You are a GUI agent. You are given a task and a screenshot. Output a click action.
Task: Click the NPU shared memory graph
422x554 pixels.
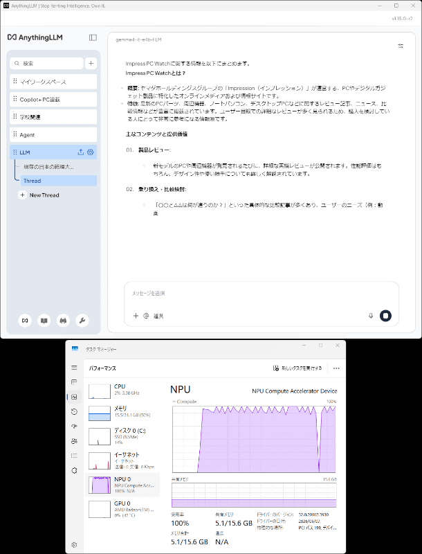(x=254, y=495)
